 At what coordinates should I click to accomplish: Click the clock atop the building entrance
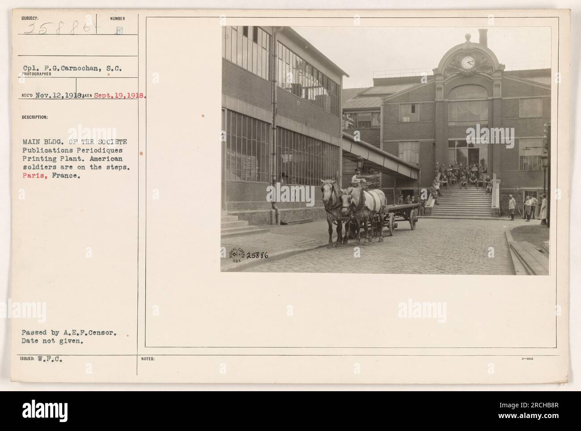[467, 62]
